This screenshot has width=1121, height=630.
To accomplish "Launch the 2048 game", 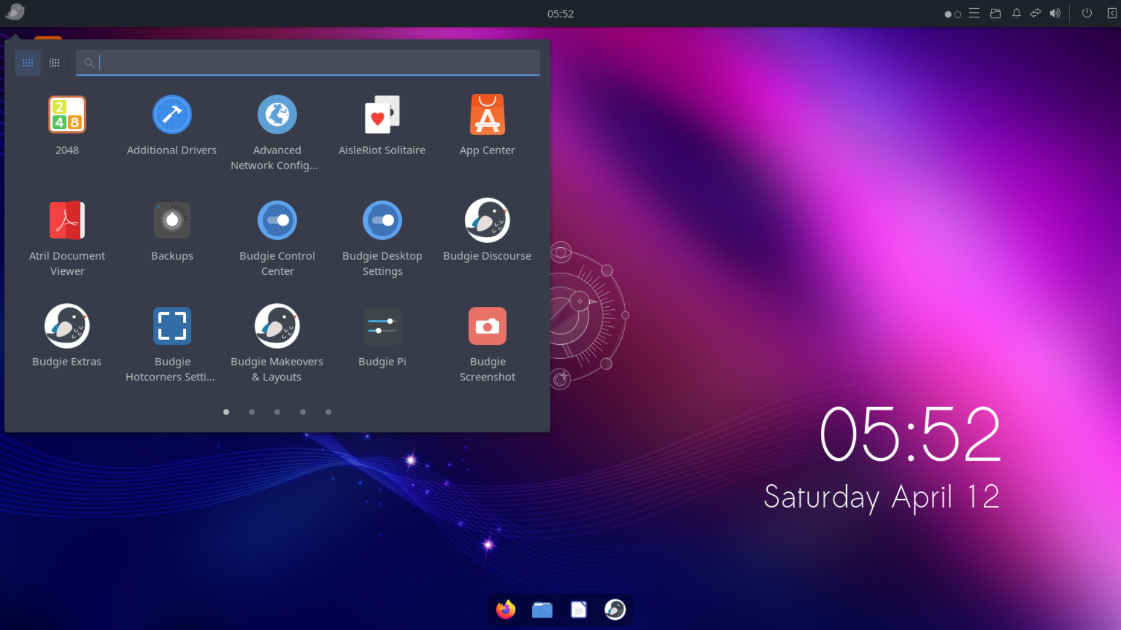I will (67, 115).
